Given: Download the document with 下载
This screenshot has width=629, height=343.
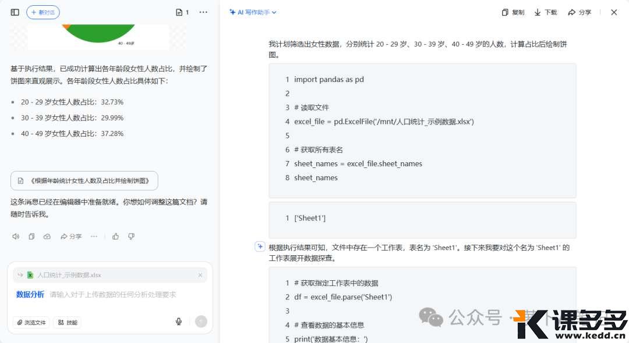Looking at the screenshot, I should (546, 12).
